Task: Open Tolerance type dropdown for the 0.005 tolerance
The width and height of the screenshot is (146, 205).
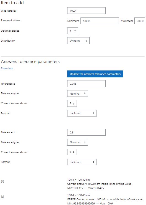Action: click(77, 93)
